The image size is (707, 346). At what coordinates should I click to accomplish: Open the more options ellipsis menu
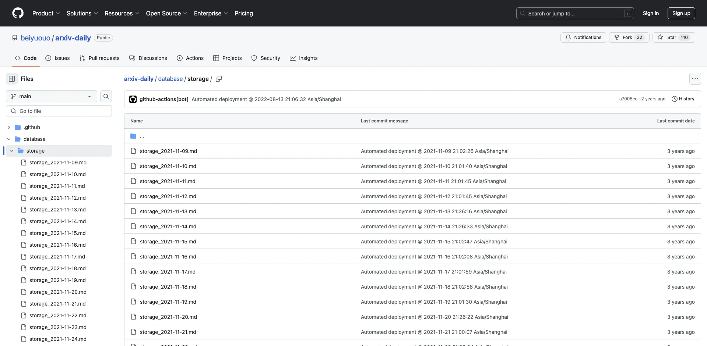click(695, 79)
